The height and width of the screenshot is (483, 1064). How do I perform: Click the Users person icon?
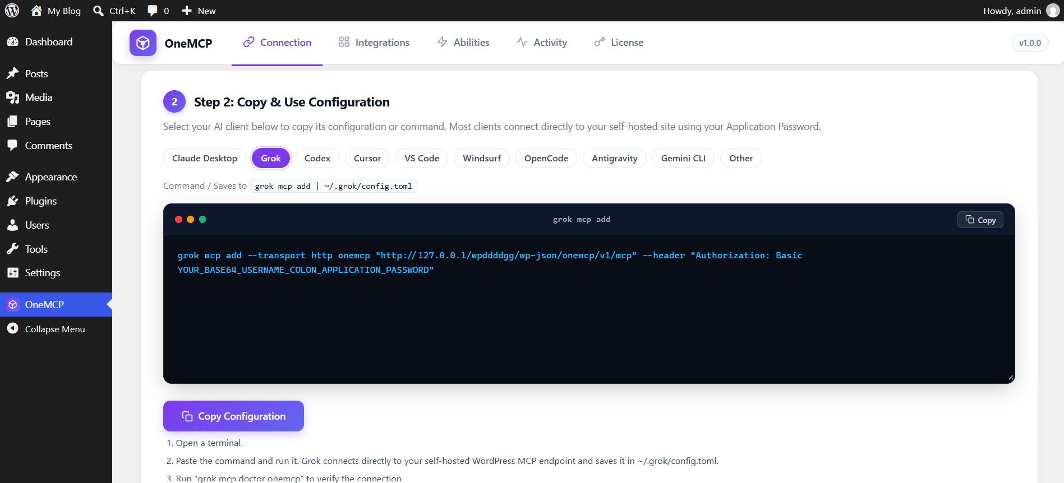[12, 225]
